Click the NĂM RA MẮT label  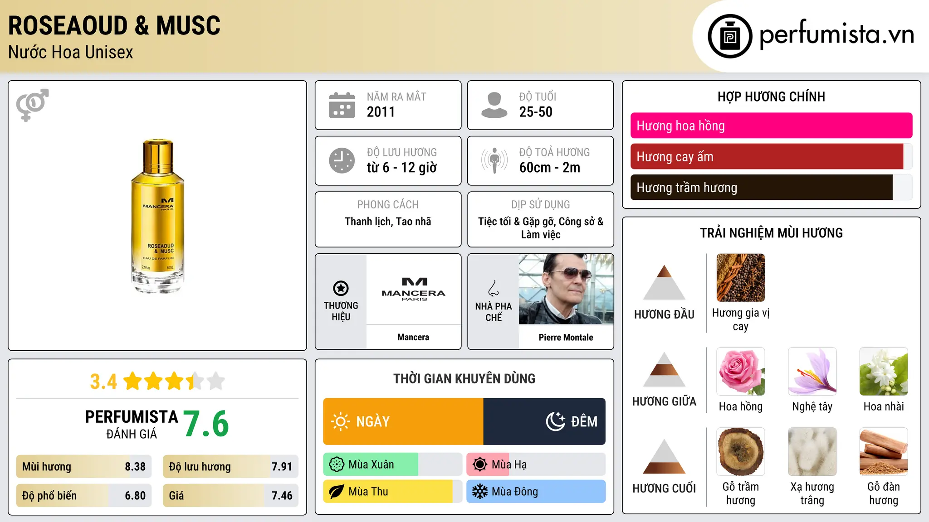tap(396, 97)
